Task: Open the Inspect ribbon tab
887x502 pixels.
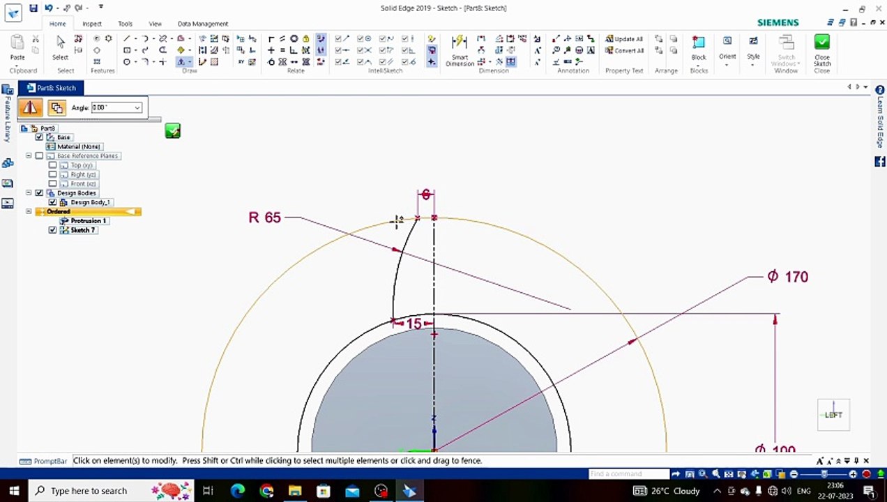Action: [x=92, y=24]
